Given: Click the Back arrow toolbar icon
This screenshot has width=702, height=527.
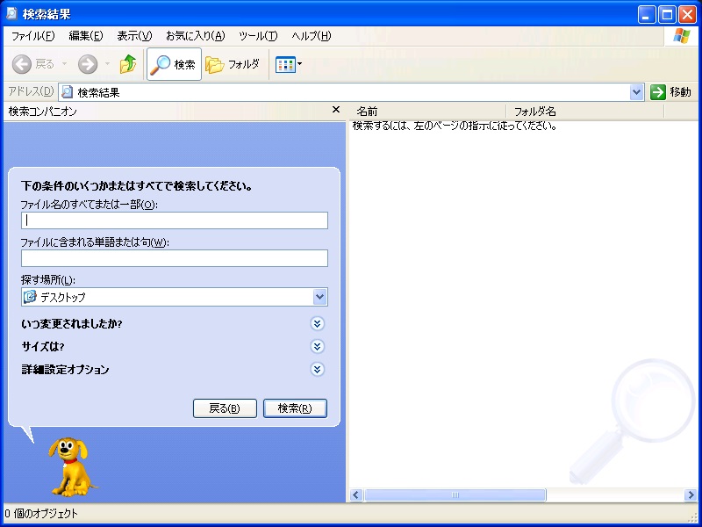Looking at the screenshot, I should click(23, 64).
